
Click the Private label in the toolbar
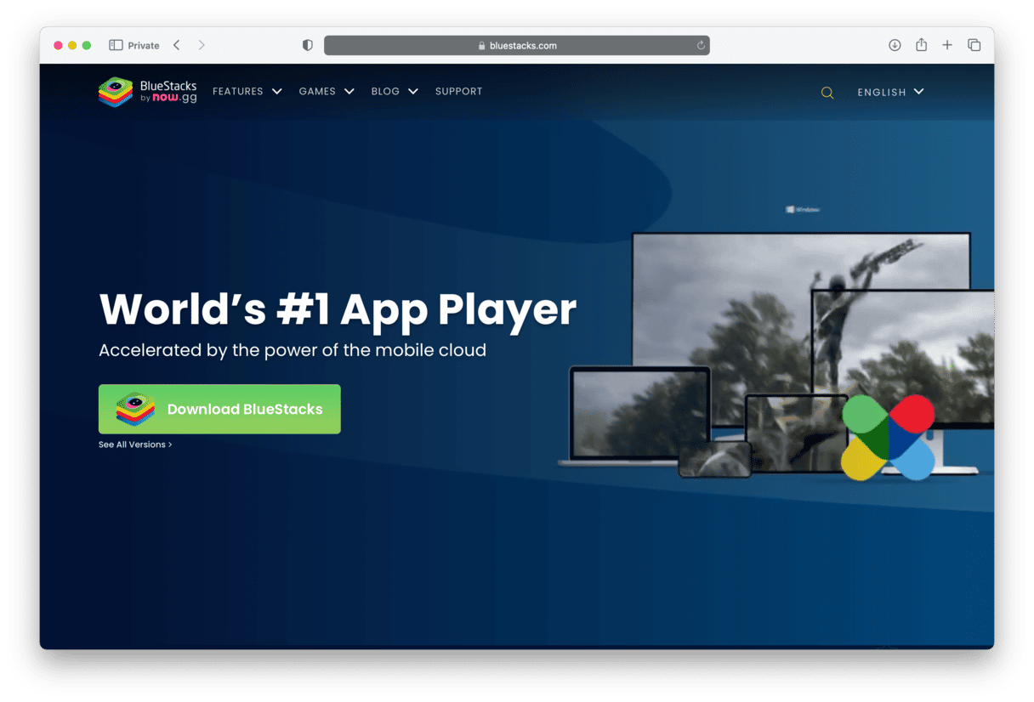(x=144, y=46)
